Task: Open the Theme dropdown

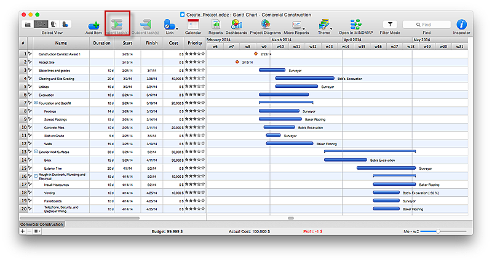Action: [x=324, y=24]
